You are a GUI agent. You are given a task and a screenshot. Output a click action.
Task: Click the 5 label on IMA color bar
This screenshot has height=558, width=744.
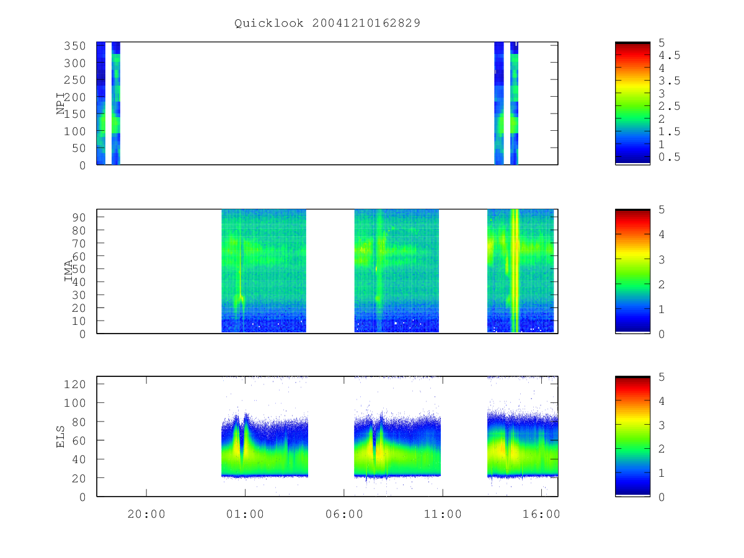(662, 210)
